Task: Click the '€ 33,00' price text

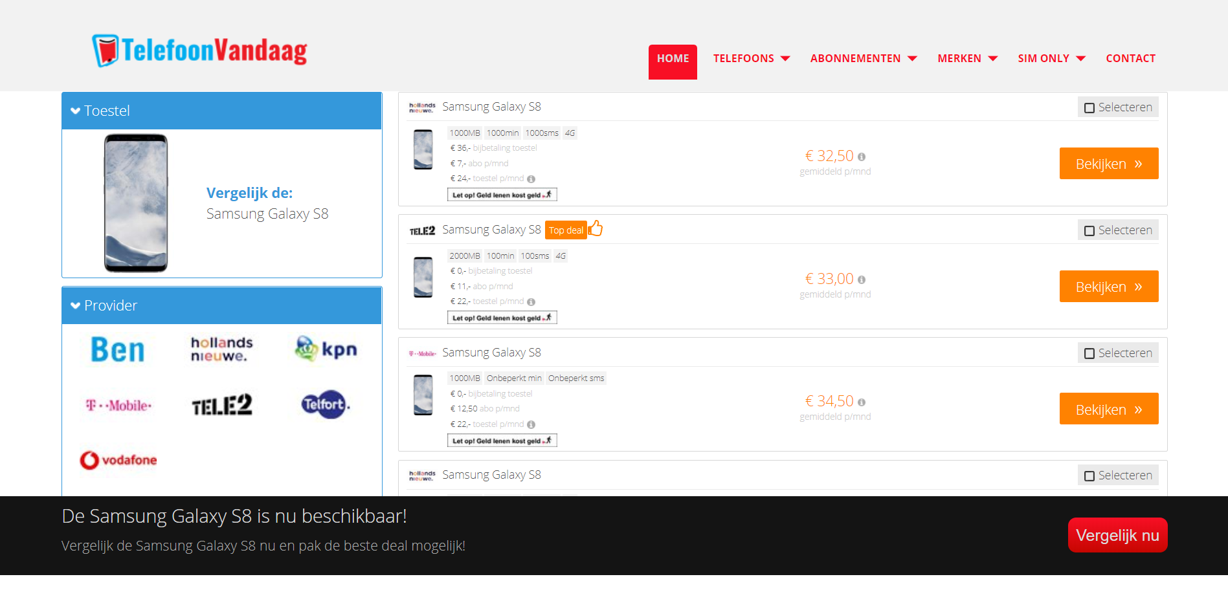Action: [x=829, y=279]
